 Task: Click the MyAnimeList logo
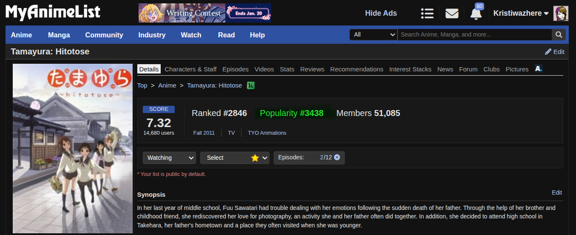click(x=53, y=12)
